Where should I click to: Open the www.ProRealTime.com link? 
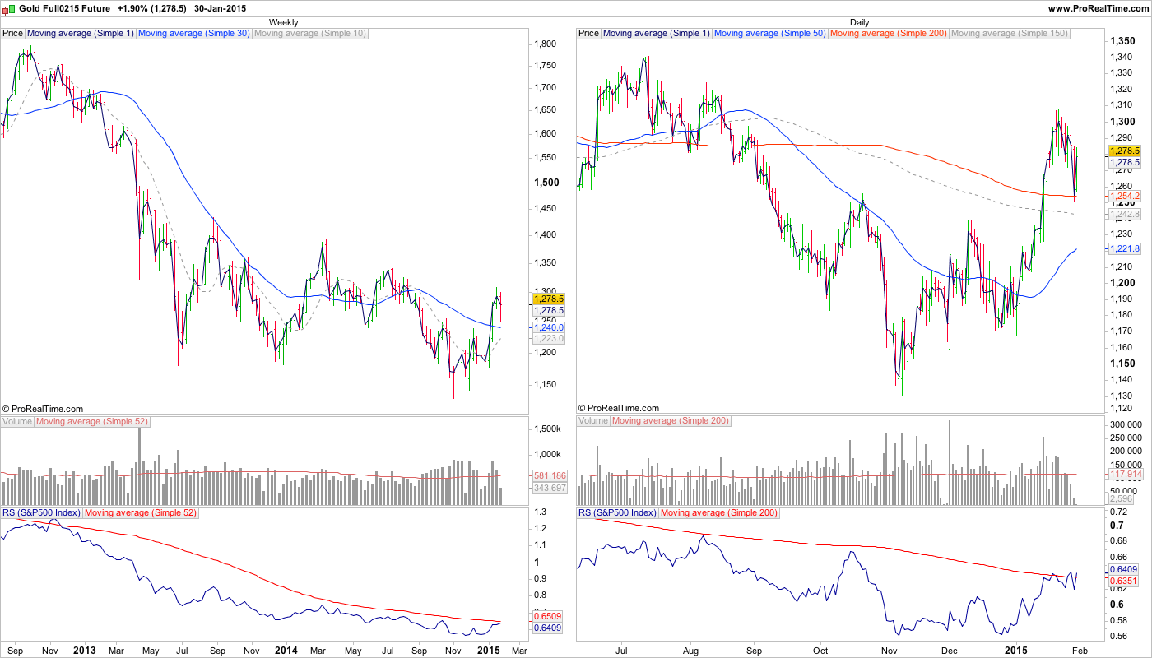1098,8
